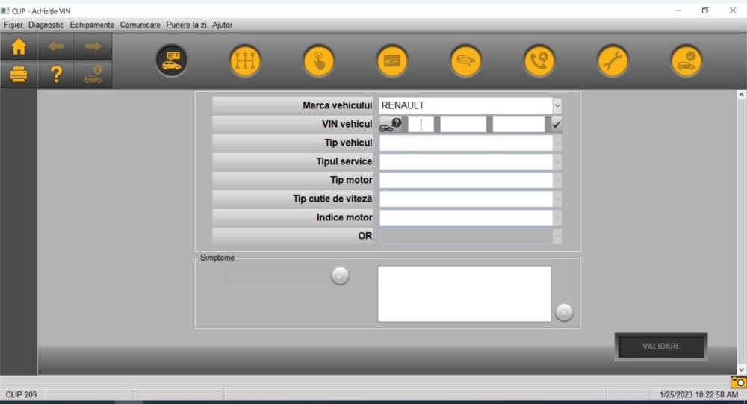Click the scrollbar up arrow
747x404 pixels.
(x=741, y=95)
